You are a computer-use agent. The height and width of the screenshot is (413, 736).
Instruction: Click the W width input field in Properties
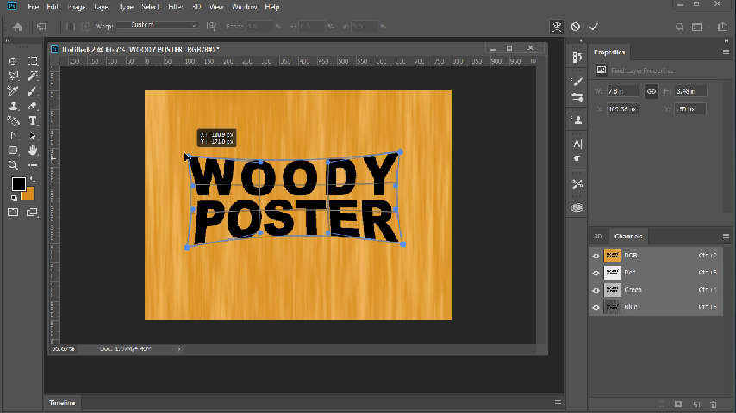click(x=623, y=90)
